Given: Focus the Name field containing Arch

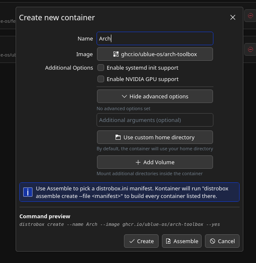Looking at the screenshot, I should click(155, 38).
